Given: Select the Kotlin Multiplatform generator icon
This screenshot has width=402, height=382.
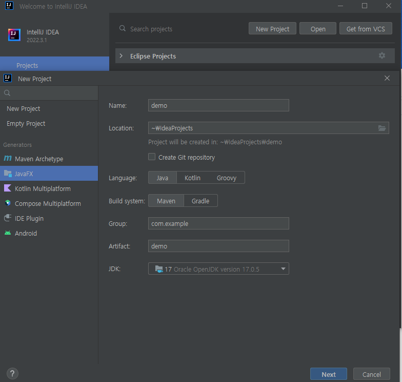Looking at the screenshot, I should (x=8, y=188).
